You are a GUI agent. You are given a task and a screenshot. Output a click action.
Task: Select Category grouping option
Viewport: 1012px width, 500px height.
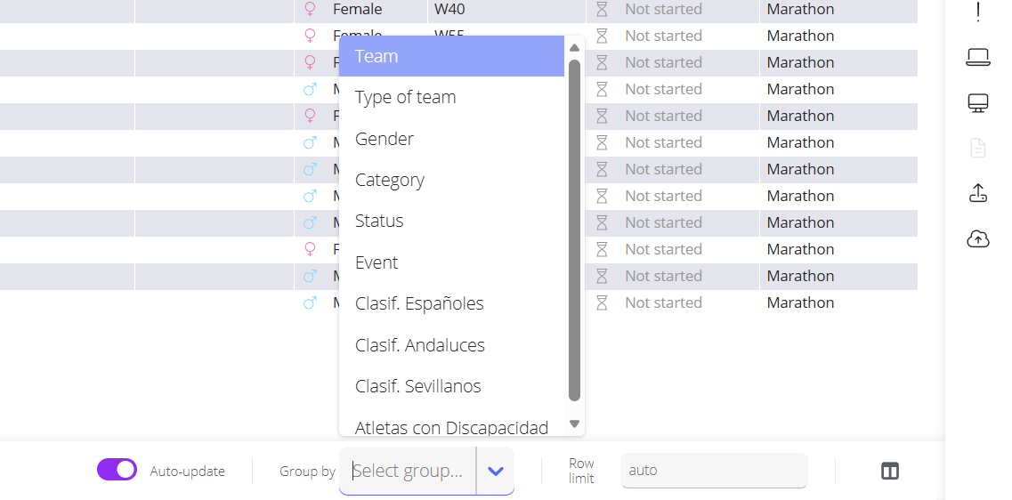pyautogui.click(x=452, y=180)
